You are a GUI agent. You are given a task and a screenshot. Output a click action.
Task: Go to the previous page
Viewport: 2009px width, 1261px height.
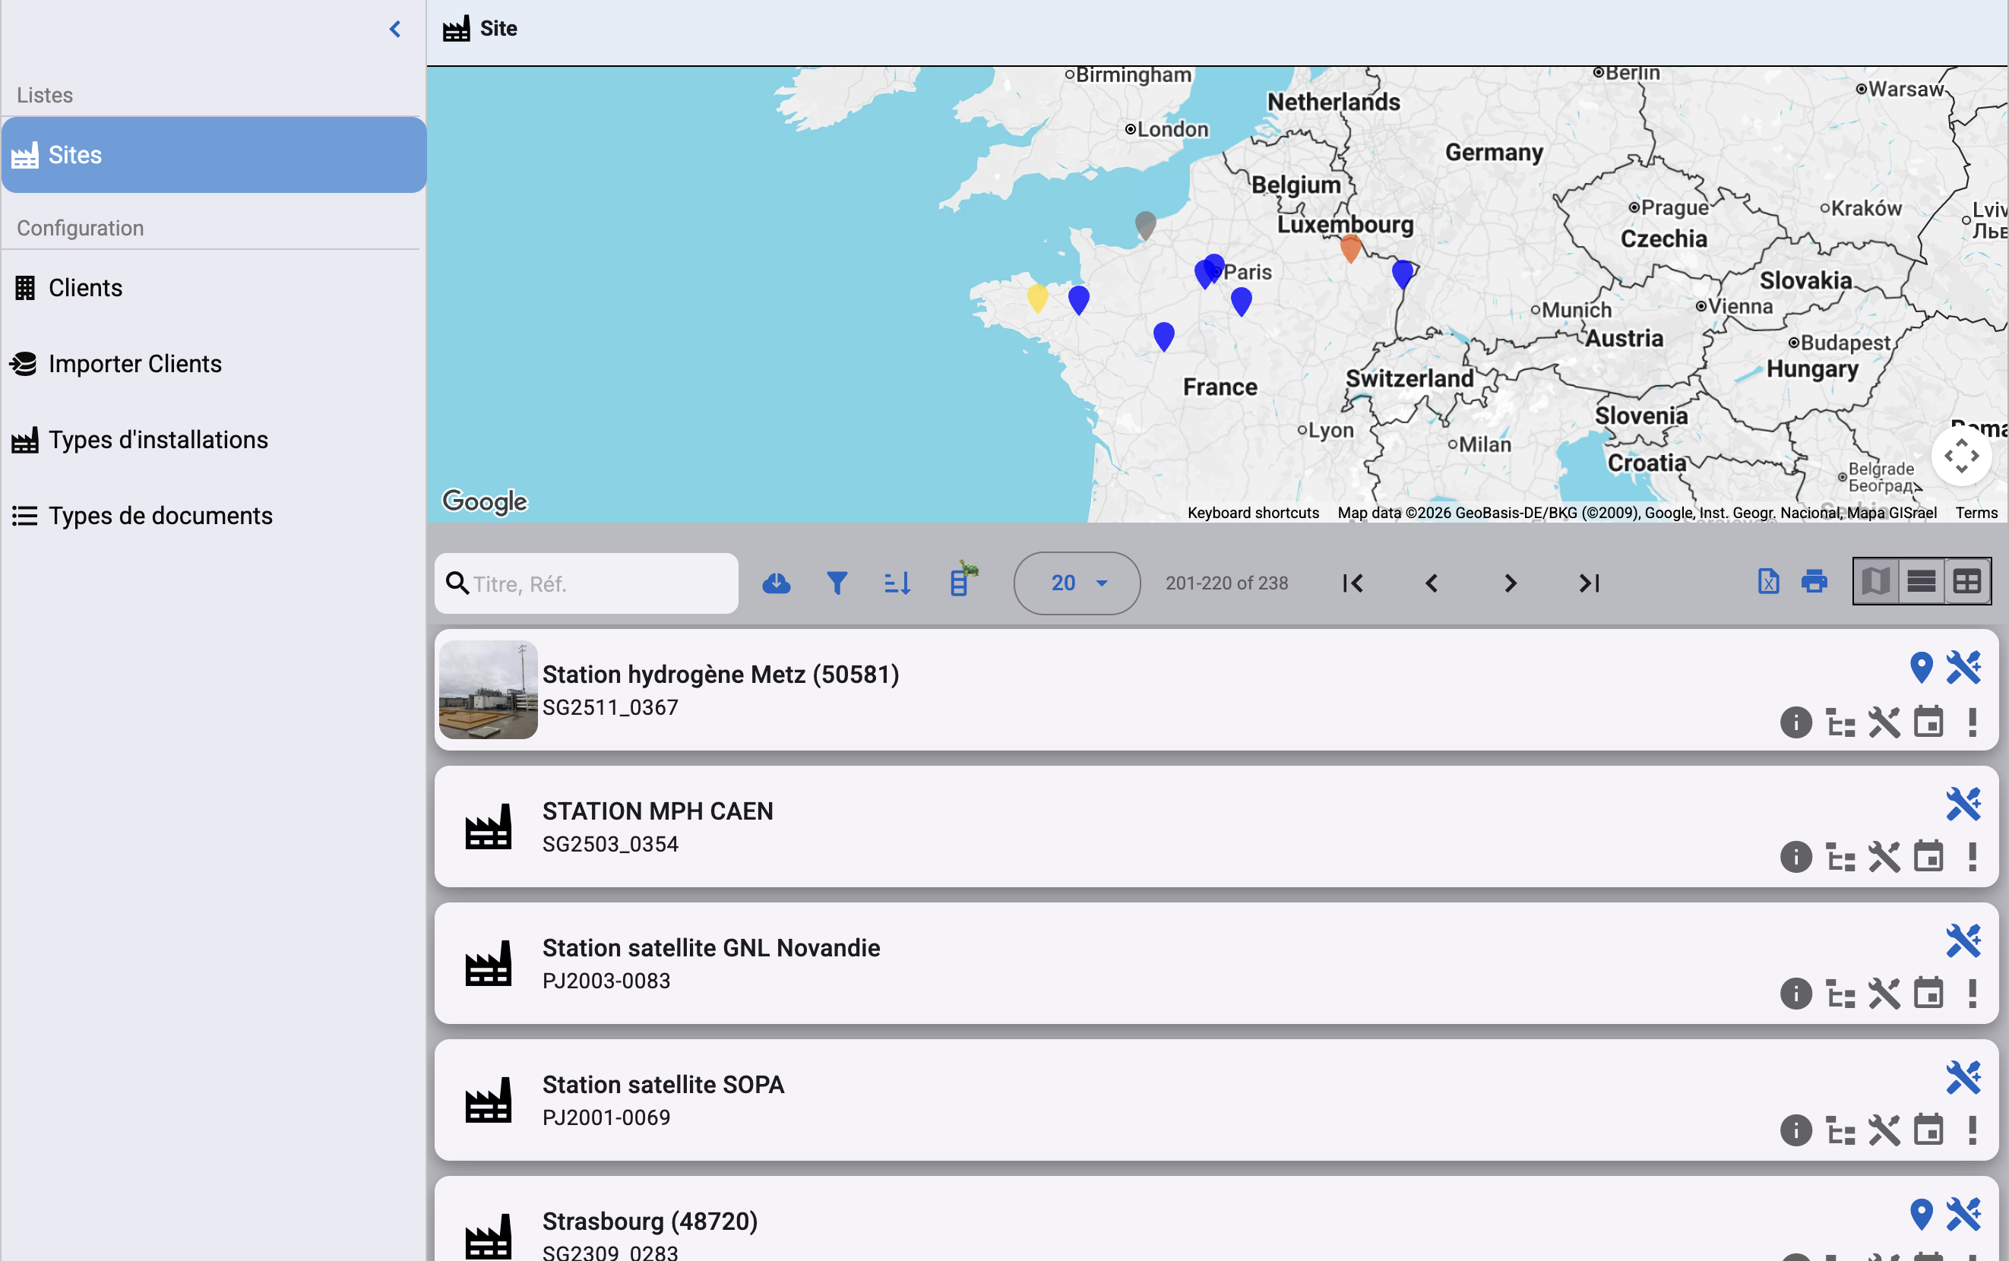pyautogui.click(x=1432, y=583)
